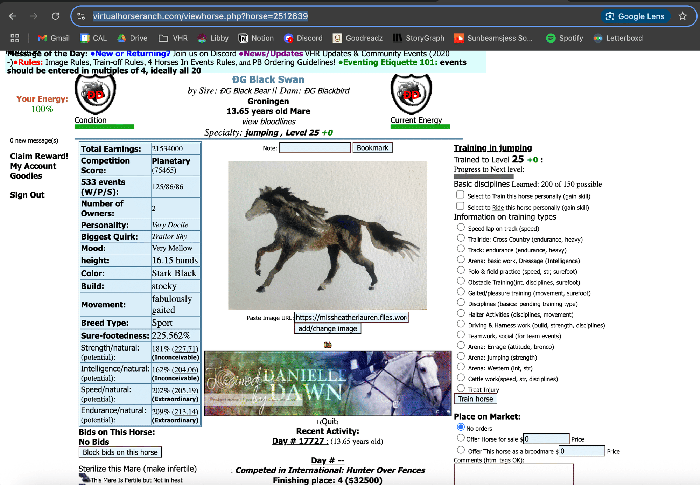Check Select to Train this horse personally
This screenshot has height=485, width=700.
click(x=460, y=195)
